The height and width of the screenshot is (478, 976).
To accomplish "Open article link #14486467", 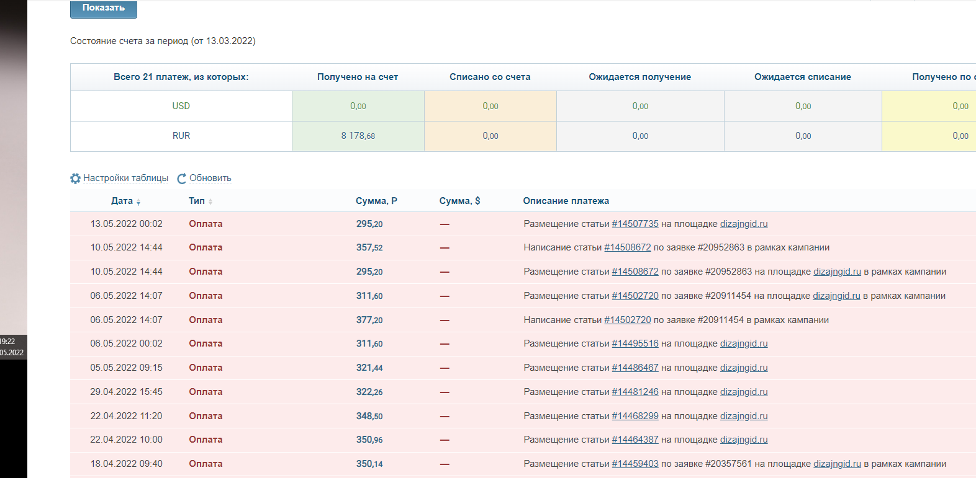I will [x=635, y=368].
